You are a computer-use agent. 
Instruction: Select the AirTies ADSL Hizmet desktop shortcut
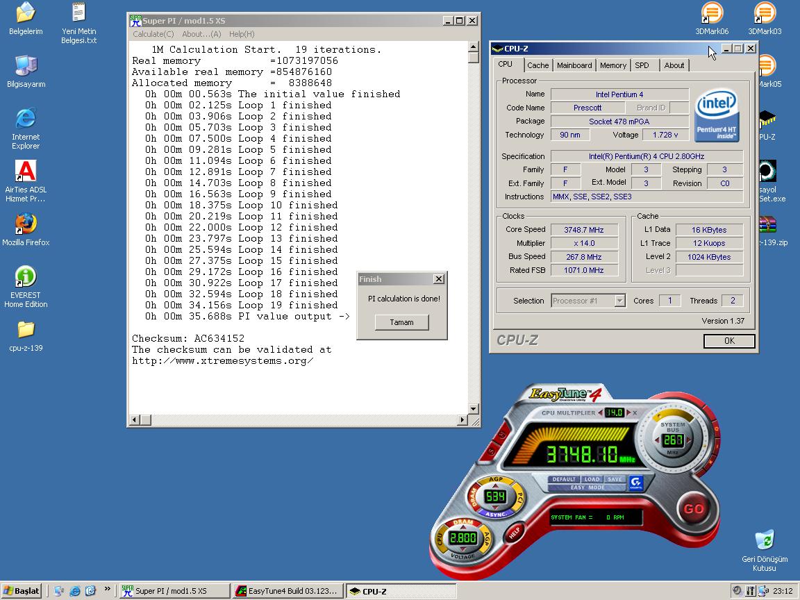[x=26, y=181]
